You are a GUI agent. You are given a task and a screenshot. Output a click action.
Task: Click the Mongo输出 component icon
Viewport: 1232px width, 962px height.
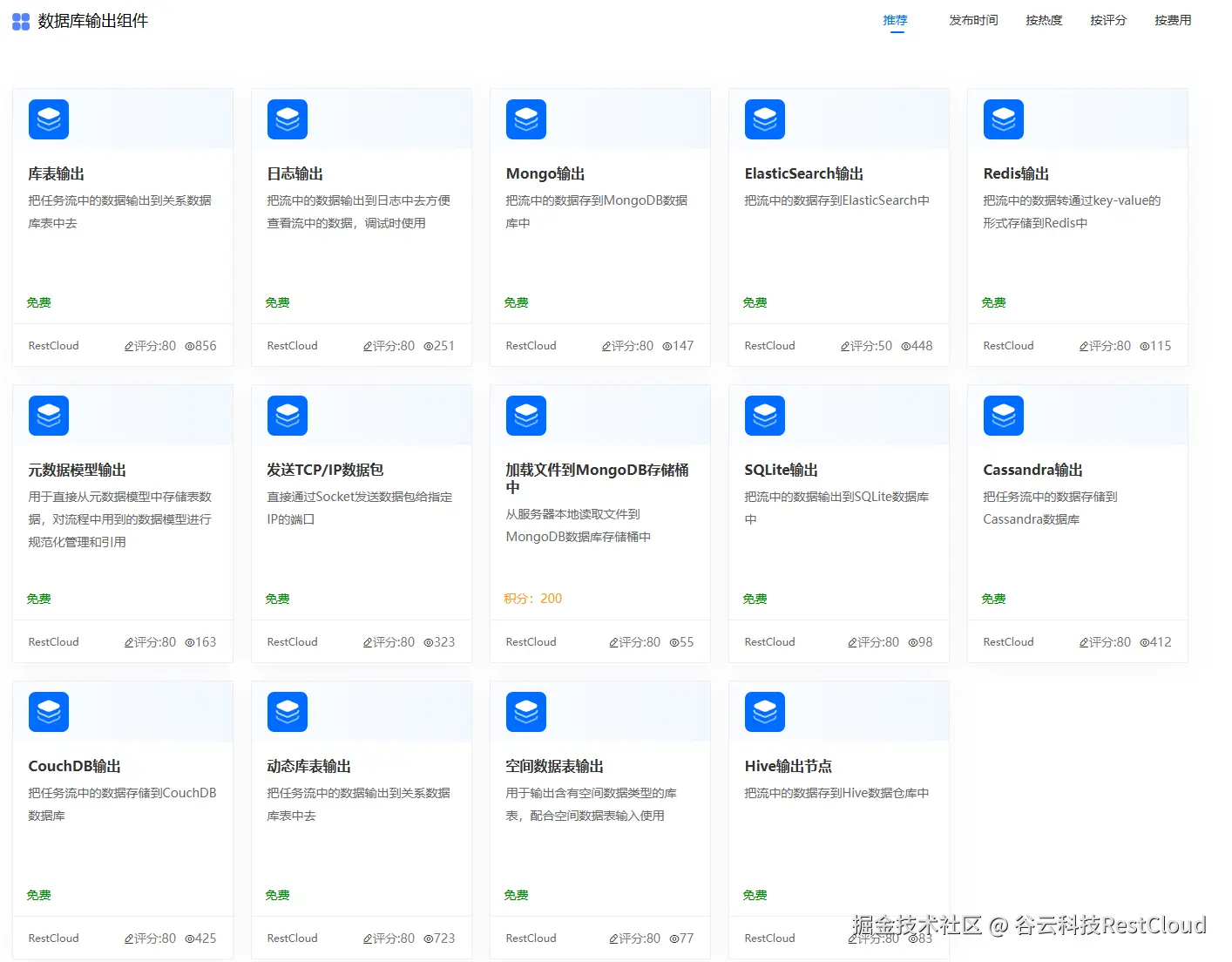click(525, 119)
